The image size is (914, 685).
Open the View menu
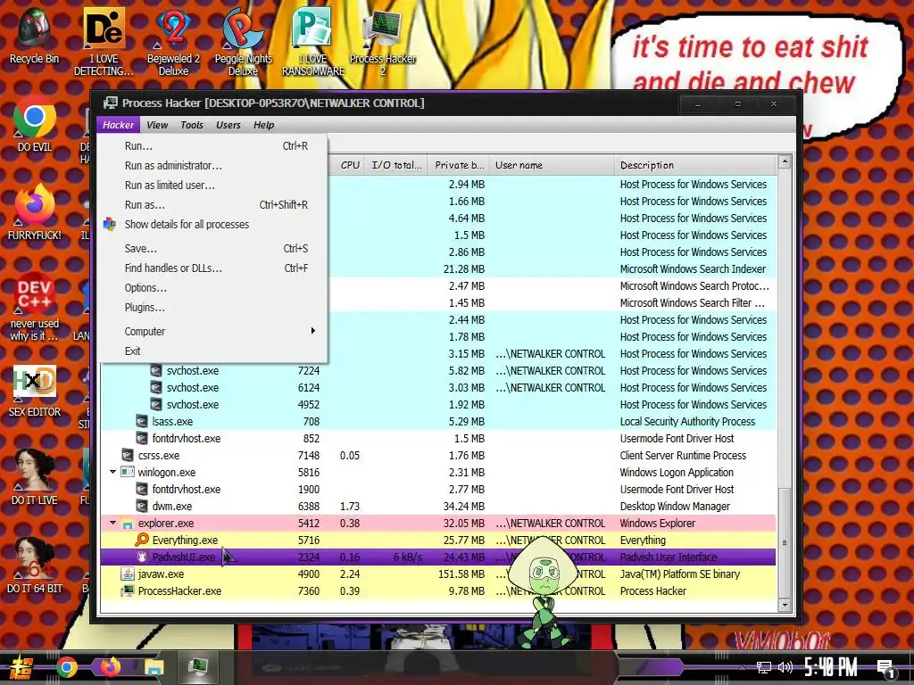157,125
